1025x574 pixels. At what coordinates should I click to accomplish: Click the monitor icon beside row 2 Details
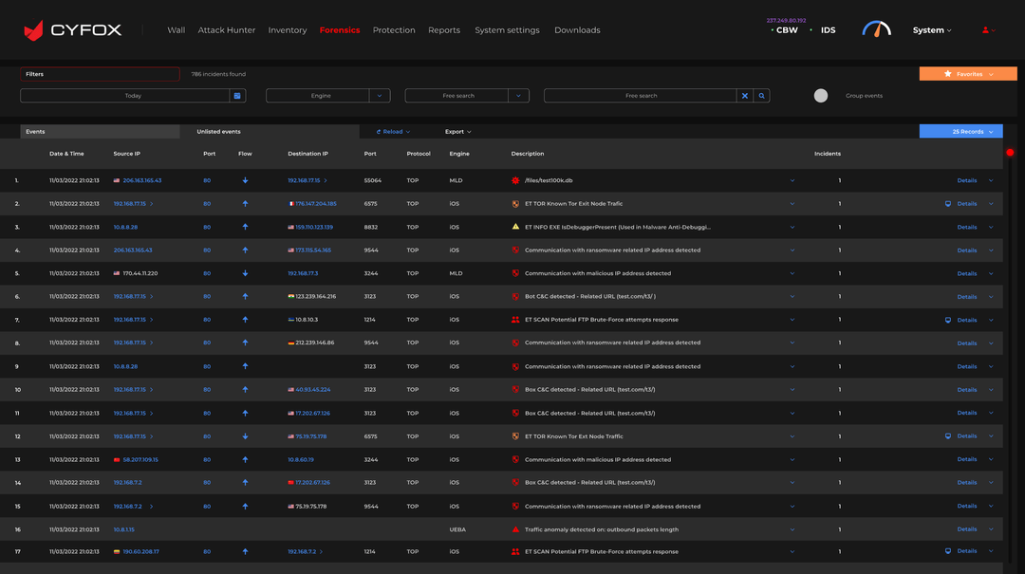[x=946, y=203]
